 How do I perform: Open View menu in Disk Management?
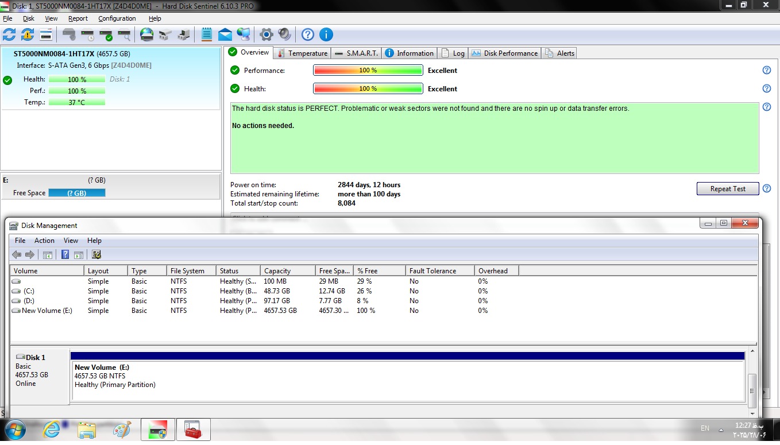71,241
